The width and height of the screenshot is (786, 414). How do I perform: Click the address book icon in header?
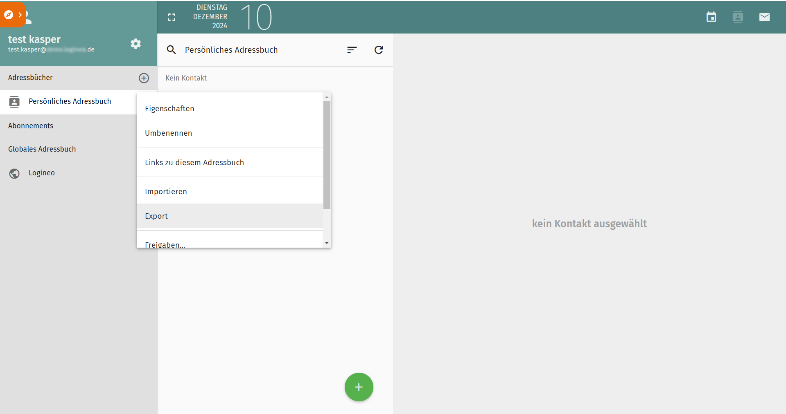coord(738,17)
